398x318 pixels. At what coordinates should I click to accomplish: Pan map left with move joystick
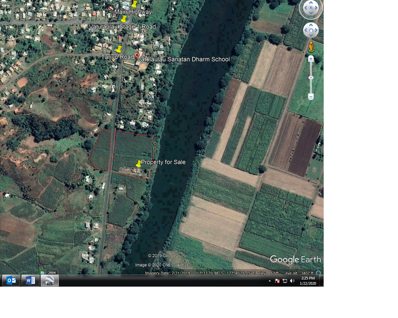(x=306, y=30)
